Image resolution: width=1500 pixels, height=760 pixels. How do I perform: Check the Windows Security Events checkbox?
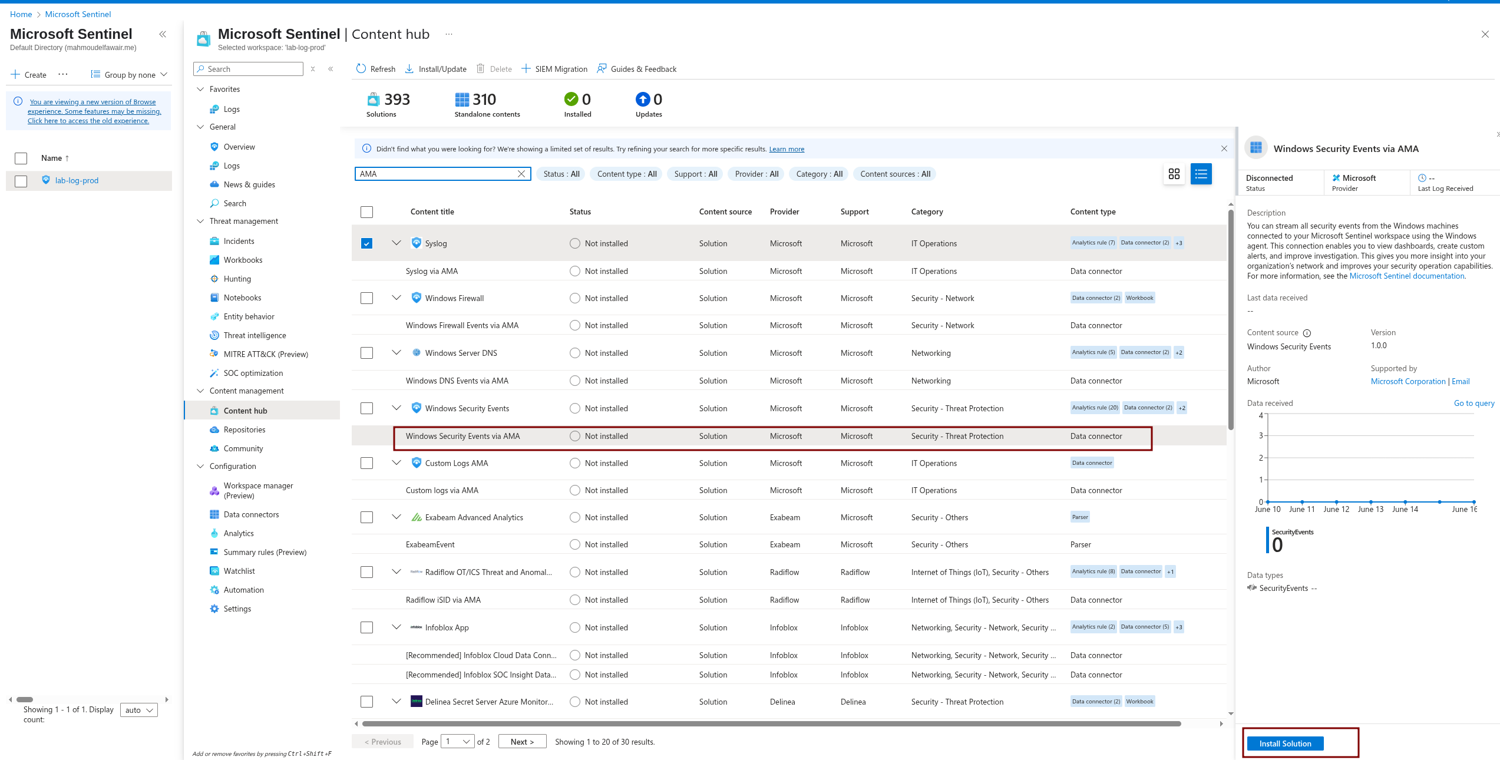[x=366, y=408]
